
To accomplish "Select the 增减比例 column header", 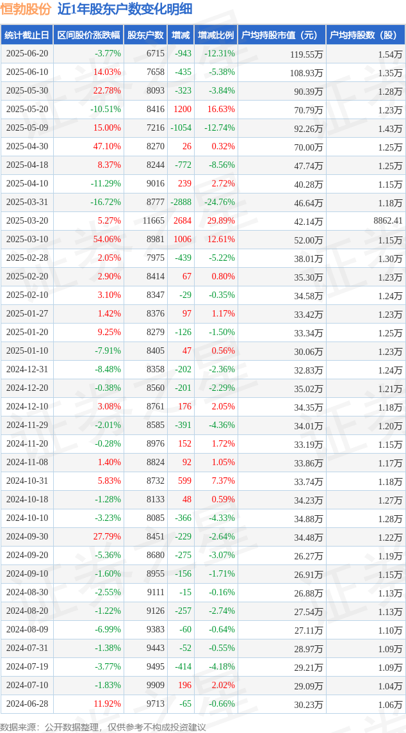I will (x=216, y=35).
